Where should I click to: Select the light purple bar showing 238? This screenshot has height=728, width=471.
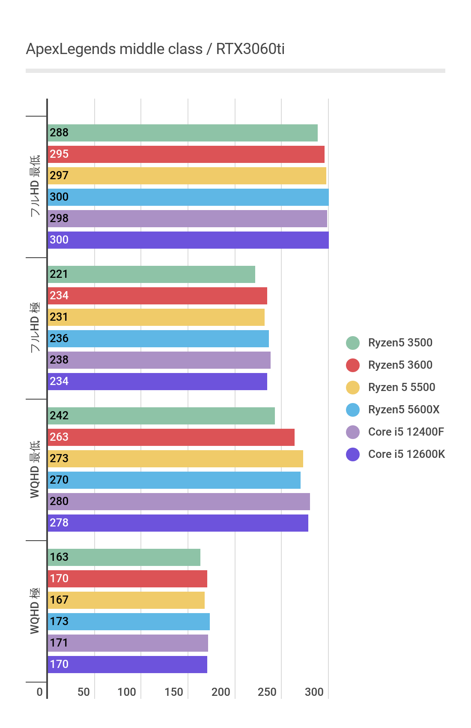pyautogui.click(x=159, y=360)
